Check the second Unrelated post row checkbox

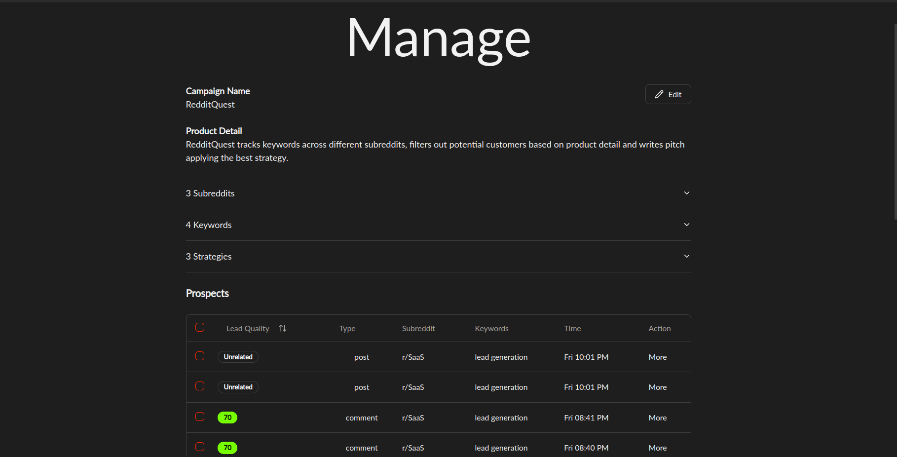pyautogui.click(x=200, y=386)
